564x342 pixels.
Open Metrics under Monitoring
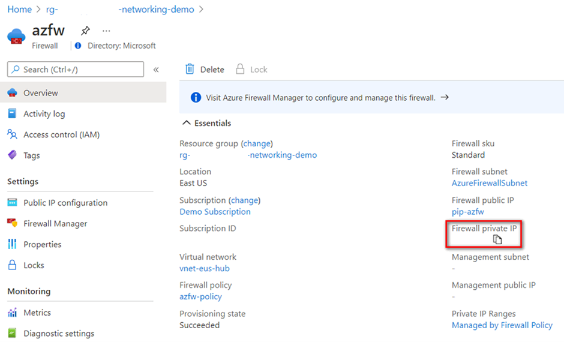37,313
